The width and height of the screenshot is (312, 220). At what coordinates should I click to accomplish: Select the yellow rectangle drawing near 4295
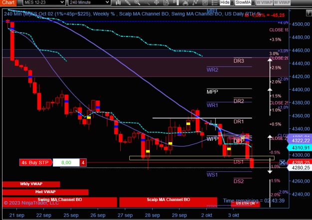202,158
